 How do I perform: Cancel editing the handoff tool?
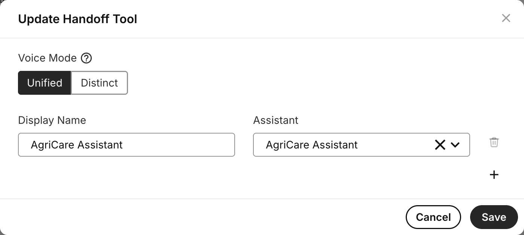(433, 217)
